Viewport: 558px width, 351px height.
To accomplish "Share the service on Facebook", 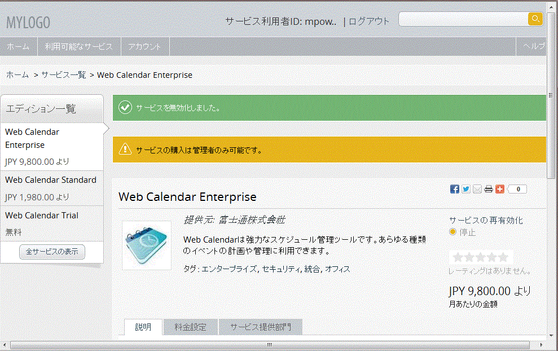I will tap(454, 189).
